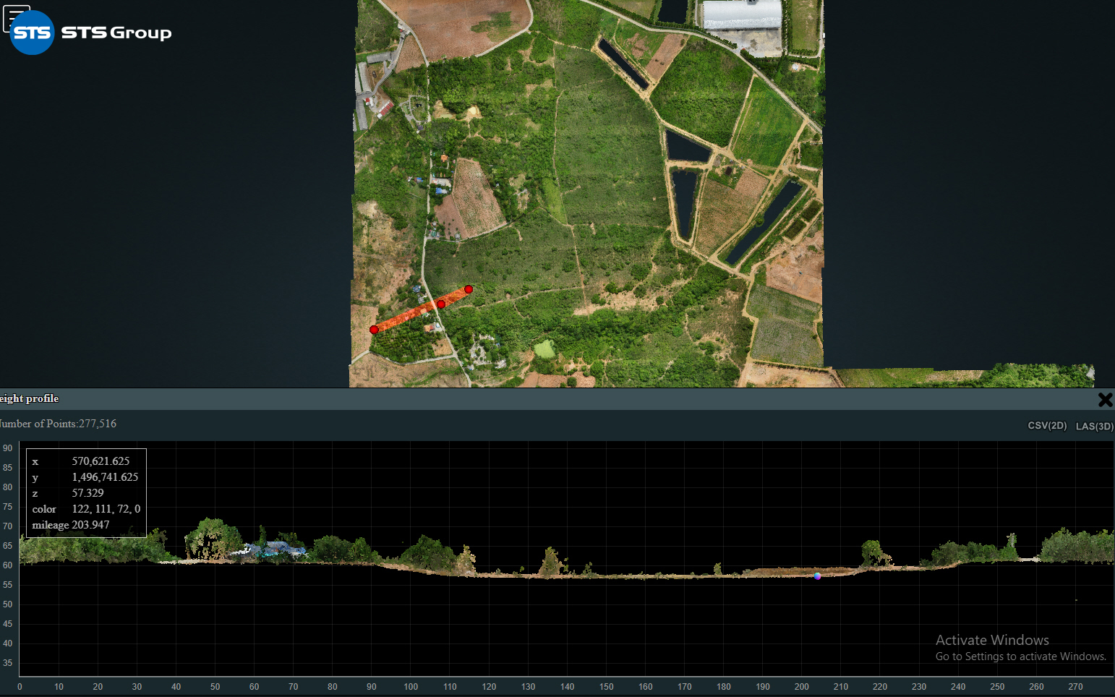Screen dimensions: 1115x697
Task: Export the profile as CSV(2D)
Action: (1046, 426)
